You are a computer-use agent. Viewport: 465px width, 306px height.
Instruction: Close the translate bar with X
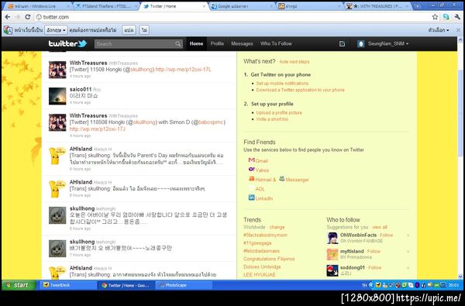click(x=458, y=30)
